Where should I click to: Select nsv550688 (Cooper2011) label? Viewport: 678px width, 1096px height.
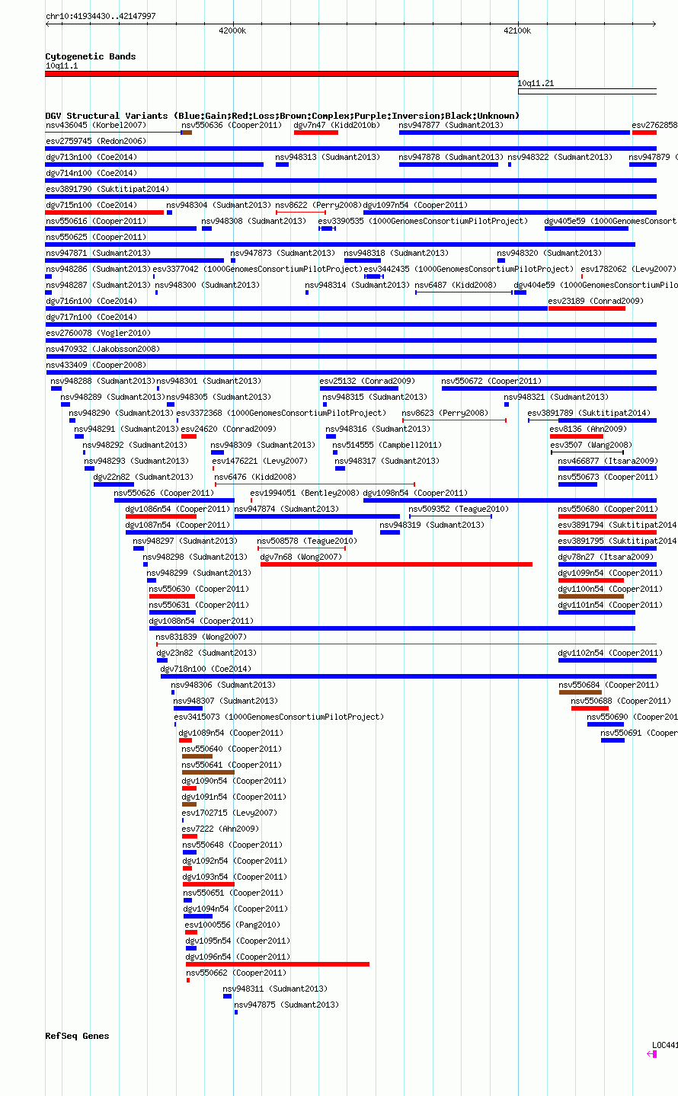pos(622,701)
